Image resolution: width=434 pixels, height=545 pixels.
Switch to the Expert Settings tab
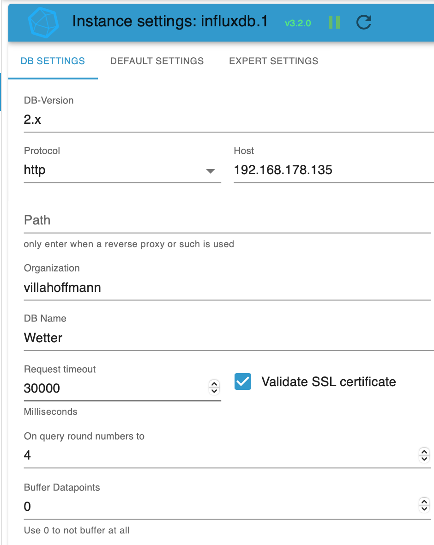pos(273,61)
